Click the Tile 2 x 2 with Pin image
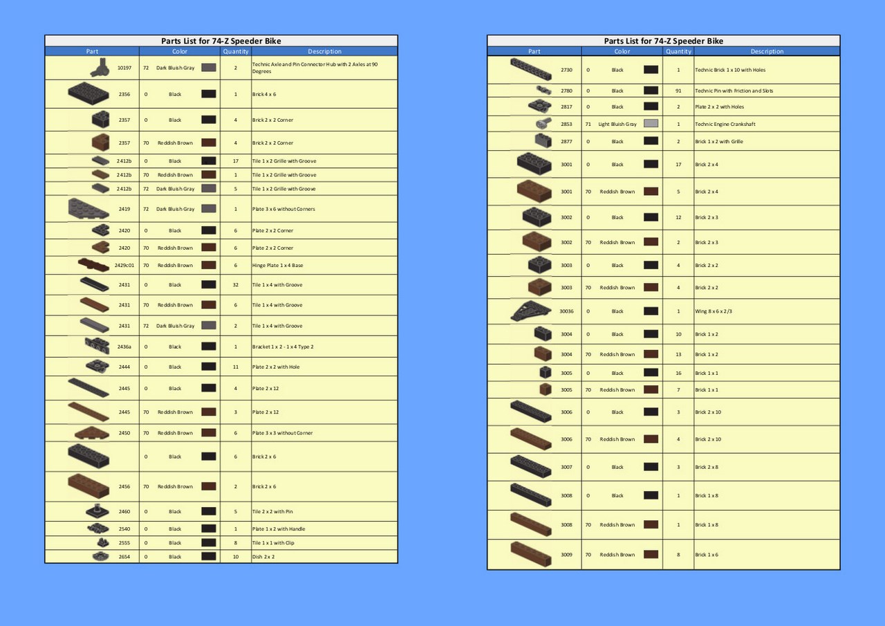The image size is (885, 626). tap(98, 511)
